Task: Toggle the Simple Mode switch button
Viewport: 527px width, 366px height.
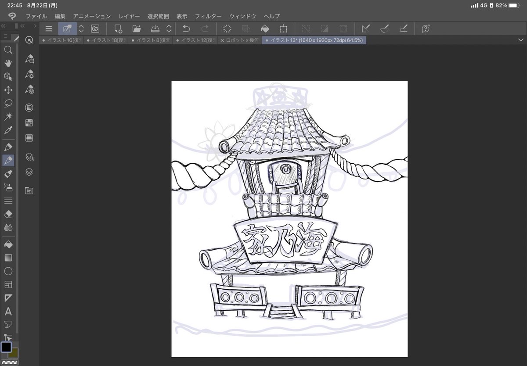Action: pos(67,29)
